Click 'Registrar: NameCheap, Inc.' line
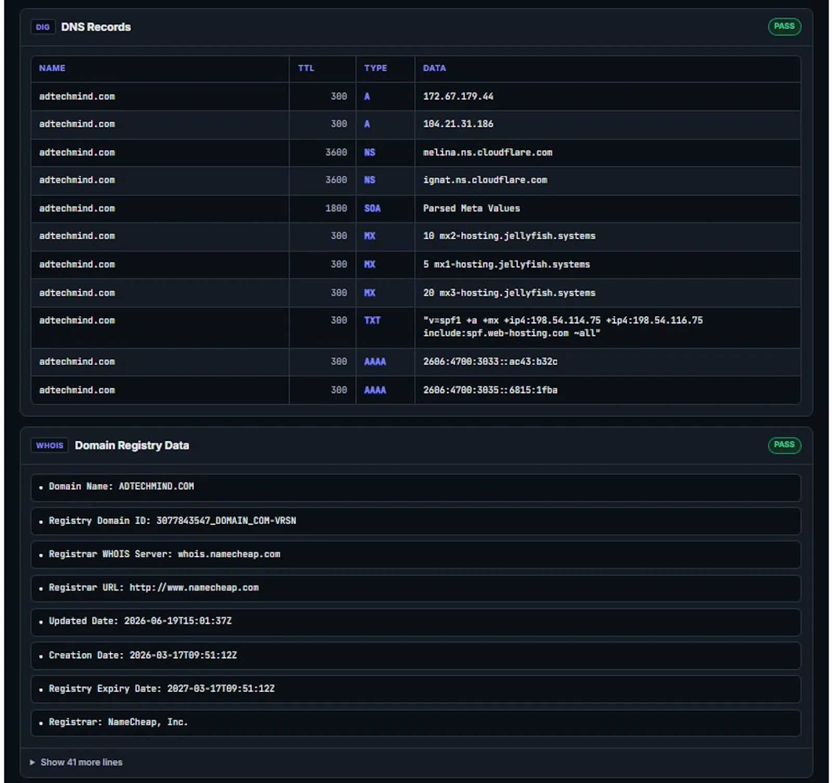This screenshot has height=783, width=832. click(x=415, y=723)
